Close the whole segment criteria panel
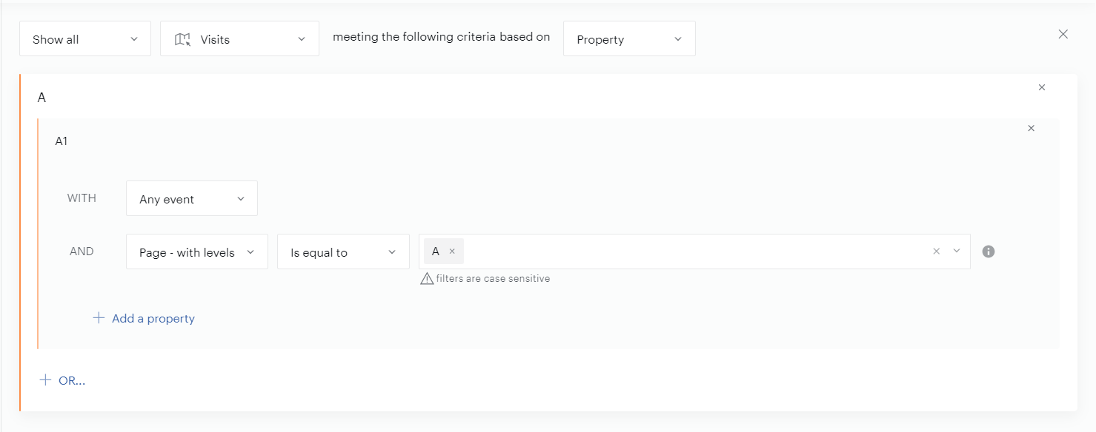The width and height of the screenshot is (1096, 432). (1063, 34)
